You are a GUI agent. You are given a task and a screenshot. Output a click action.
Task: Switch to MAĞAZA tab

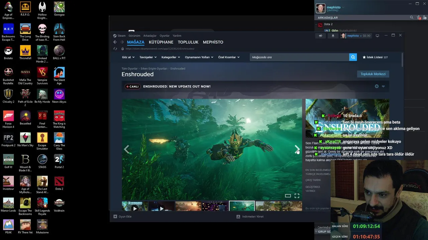(x=135, y=42)
